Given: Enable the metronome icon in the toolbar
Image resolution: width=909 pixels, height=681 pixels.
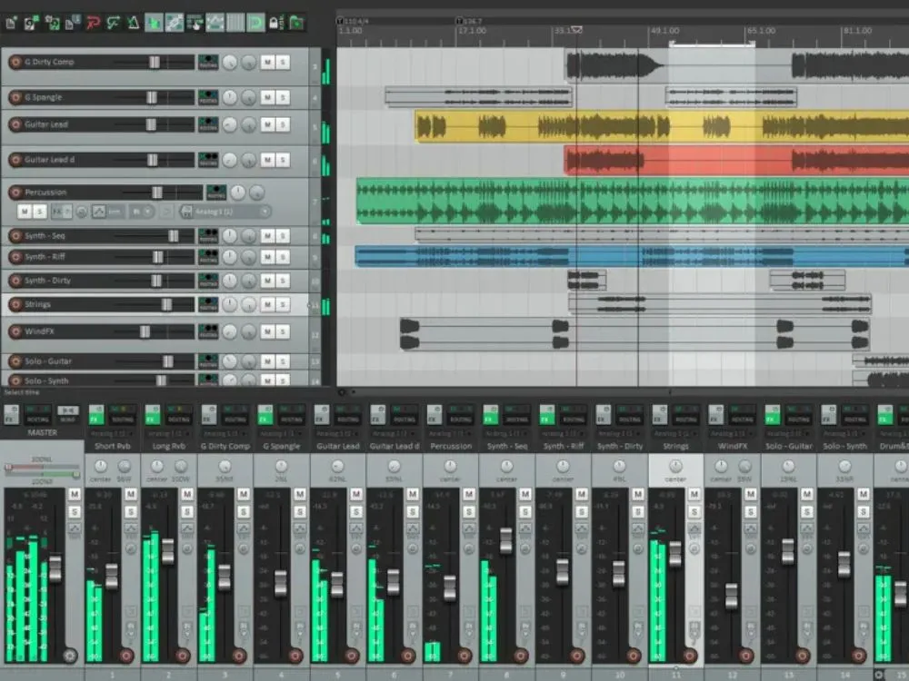Looking at the screenshot, I should point(134,23).
